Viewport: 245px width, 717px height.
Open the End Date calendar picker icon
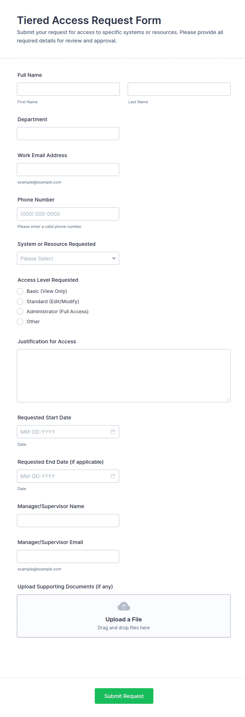[113, 476]
